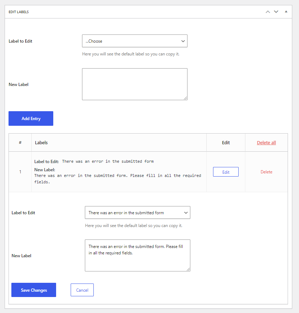Viewport: 299px width, 313px height.
Task: Open the top Label to Edit dropdown
Action: (x=135, y=41)
